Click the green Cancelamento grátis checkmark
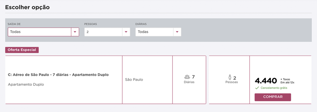The image size is (317, 112). tap(257, 88)
